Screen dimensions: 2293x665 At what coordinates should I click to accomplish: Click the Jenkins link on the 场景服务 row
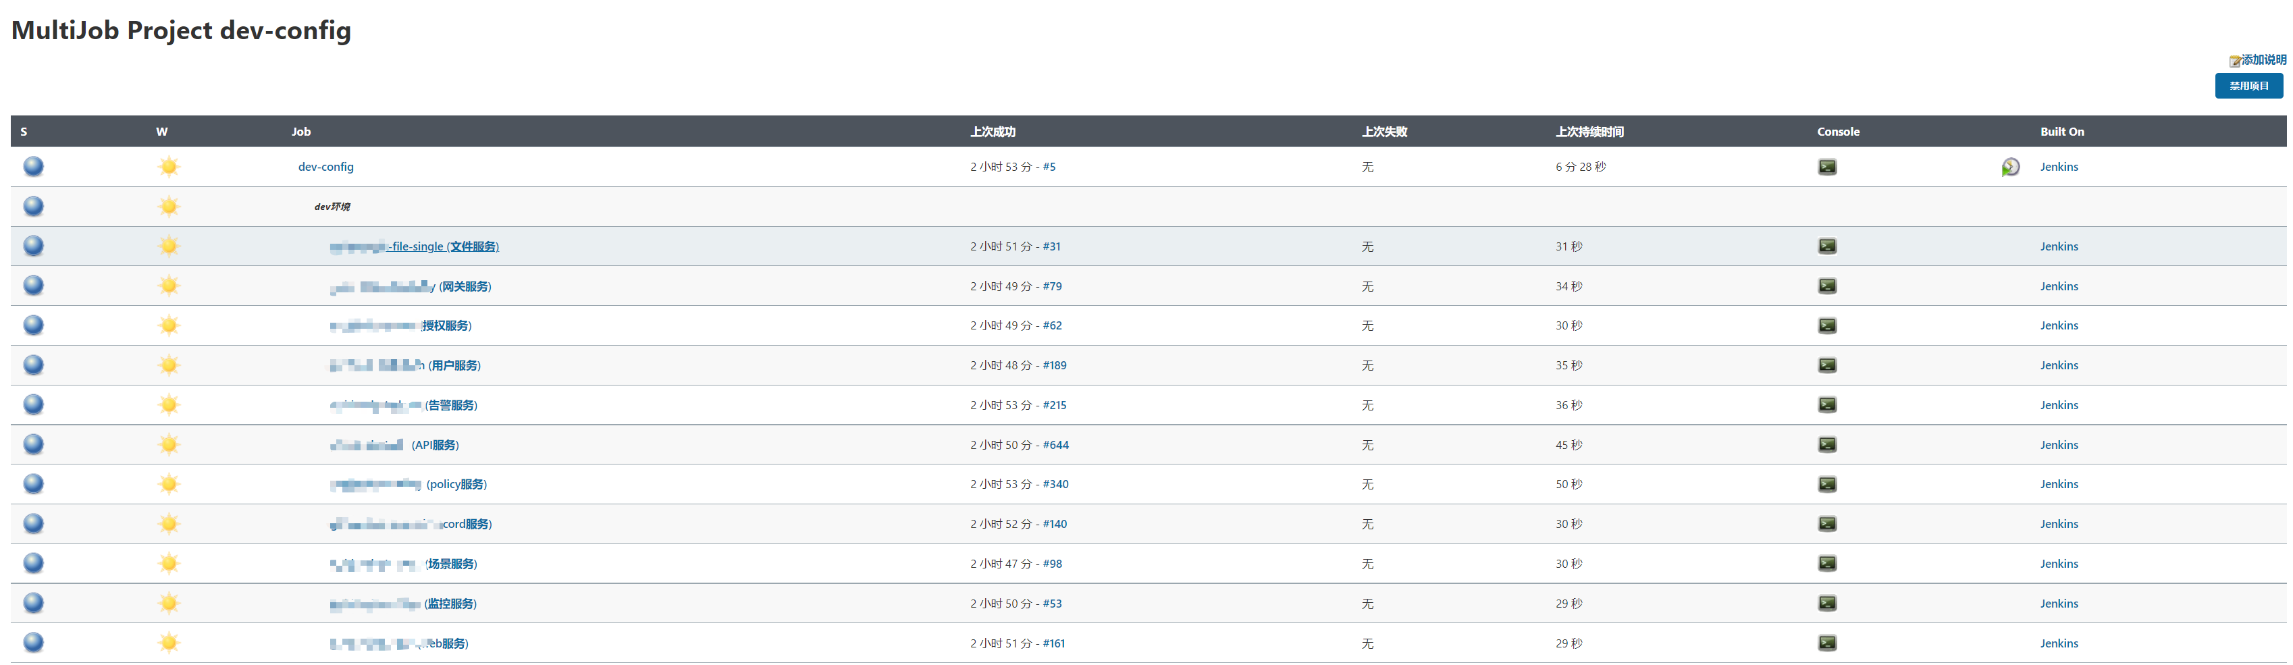click(2059, 564)
